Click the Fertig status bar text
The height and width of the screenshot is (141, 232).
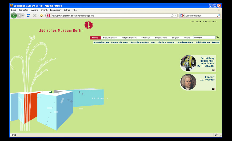click(x=13, y=135)
